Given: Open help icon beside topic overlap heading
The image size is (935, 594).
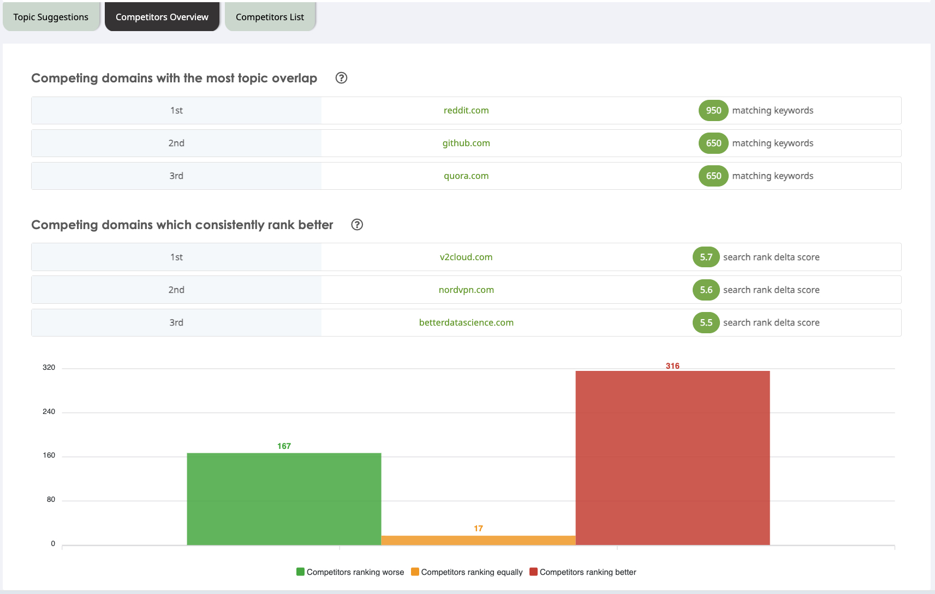Looking at the screenshot, I should coord(341,78).
